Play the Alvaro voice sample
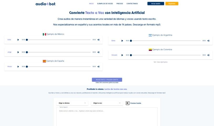 pos(18,67)
